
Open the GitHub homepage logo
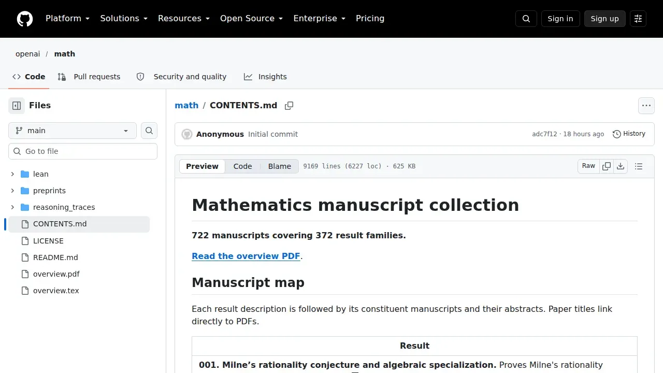coord(25,19)
